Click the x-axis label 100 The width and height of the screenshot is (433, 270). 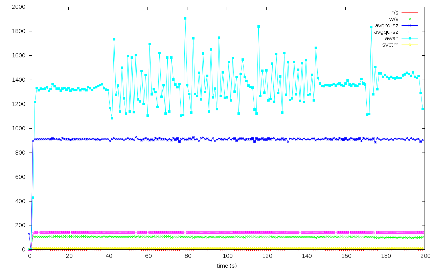(x=227, y=256)
